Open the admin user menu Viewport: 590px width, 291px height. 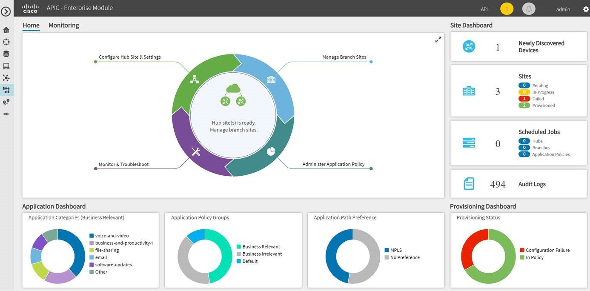[x=563, y=9]
